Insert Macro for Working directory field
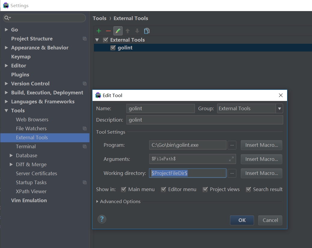Image resolution: width=312 pixels, height=248 pixels. pyautogui.click(x=262, y=173)
